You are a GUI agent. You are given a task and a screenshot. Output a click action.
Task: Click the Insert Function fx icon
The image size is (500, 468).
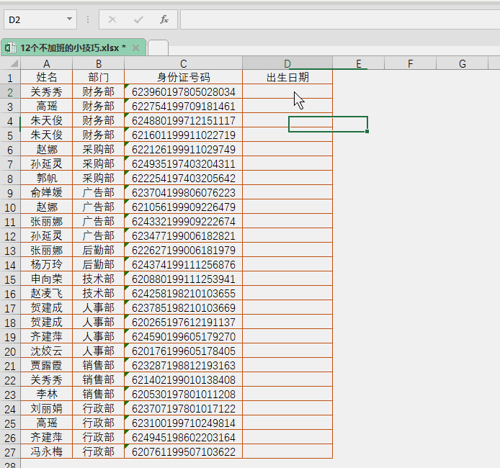pos(164,19)
